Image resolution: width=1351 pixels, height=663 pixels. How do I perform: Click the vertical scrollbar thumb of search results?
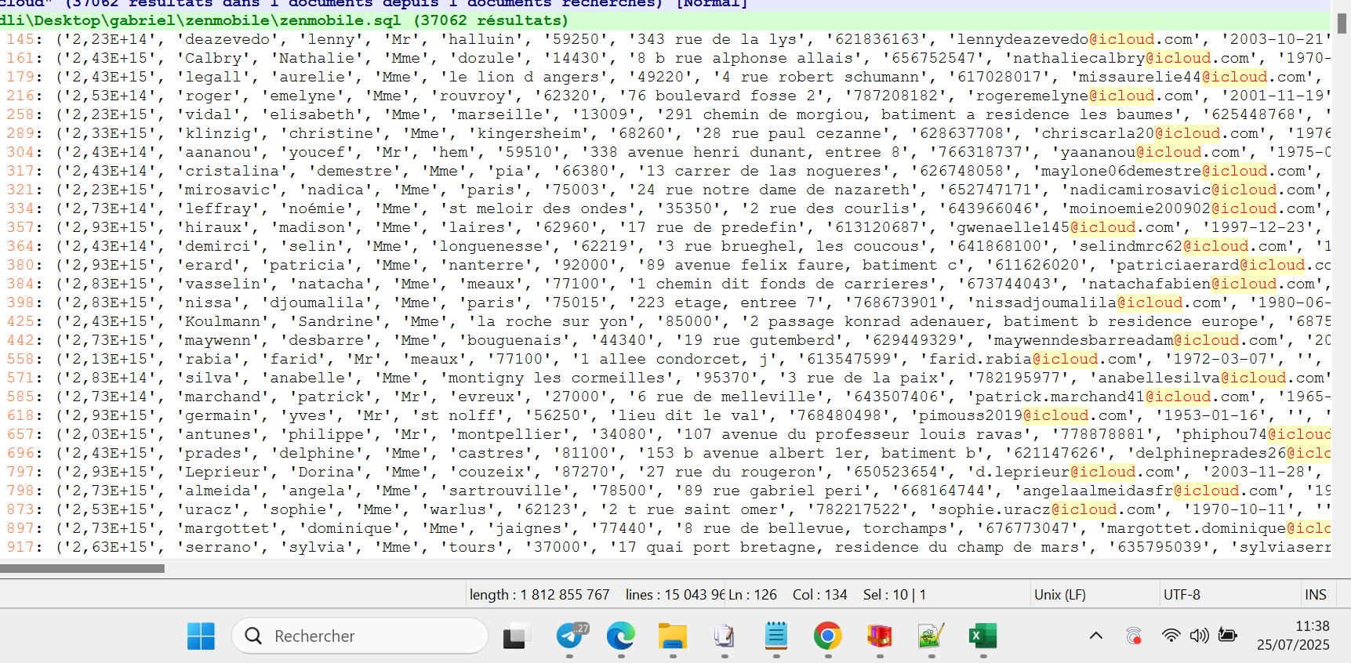1342,24
